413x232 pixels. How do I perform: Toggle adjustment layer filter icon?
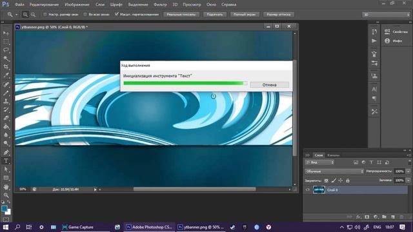pyautogui.click(x=363, y=162)
